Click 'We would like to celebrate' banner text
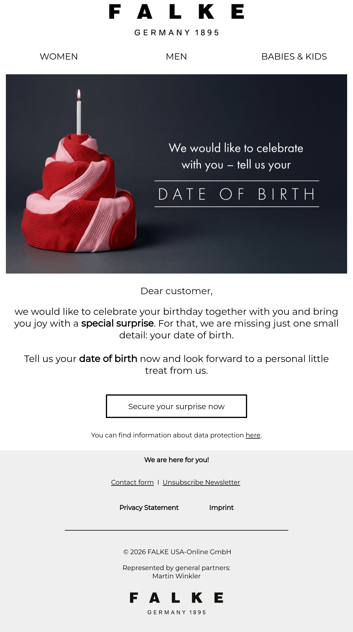Viewport: 353px width, 632px height. (x=236, y=148)
